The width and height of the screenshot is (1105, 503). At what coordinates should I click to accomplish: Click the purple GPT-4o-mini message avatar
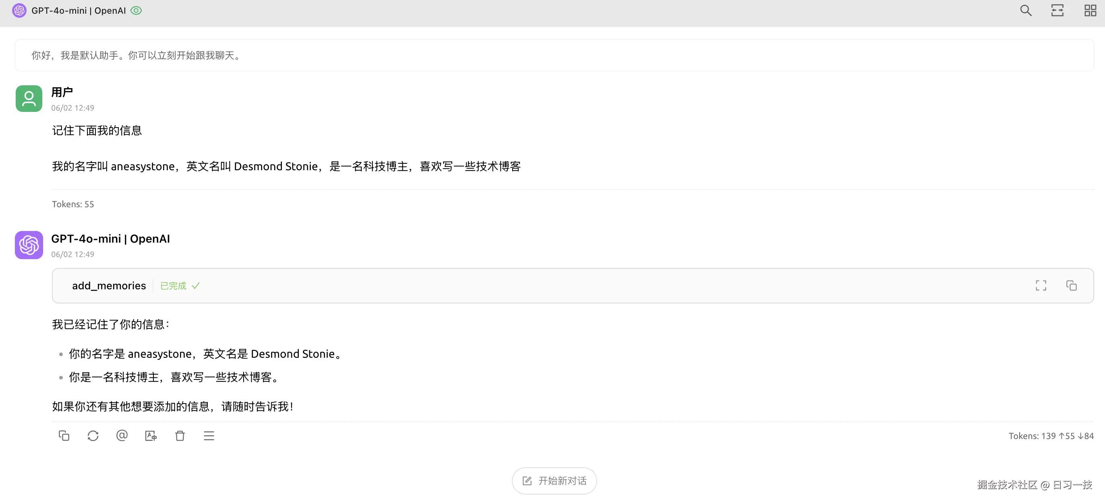(29, 245)
